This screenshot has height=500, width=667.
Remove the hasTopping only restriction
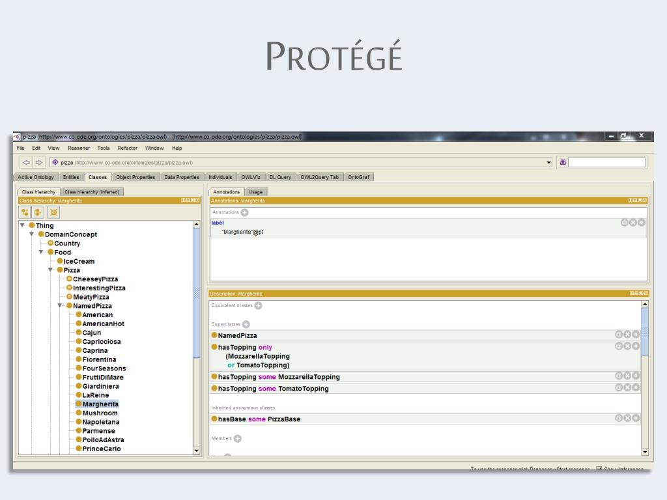627,346
